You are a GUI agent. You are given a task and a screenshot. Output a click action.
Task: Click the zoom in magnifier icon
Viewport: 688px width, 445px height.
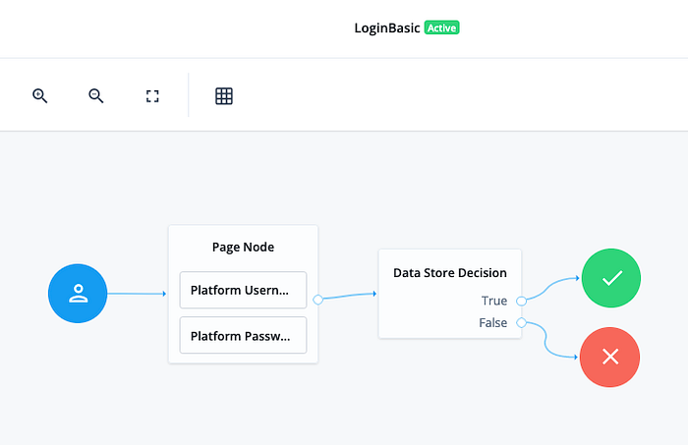pyautogui.click(x=40, y=95)
